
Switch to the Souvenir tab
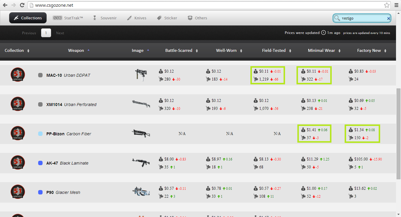click(105, 18)
